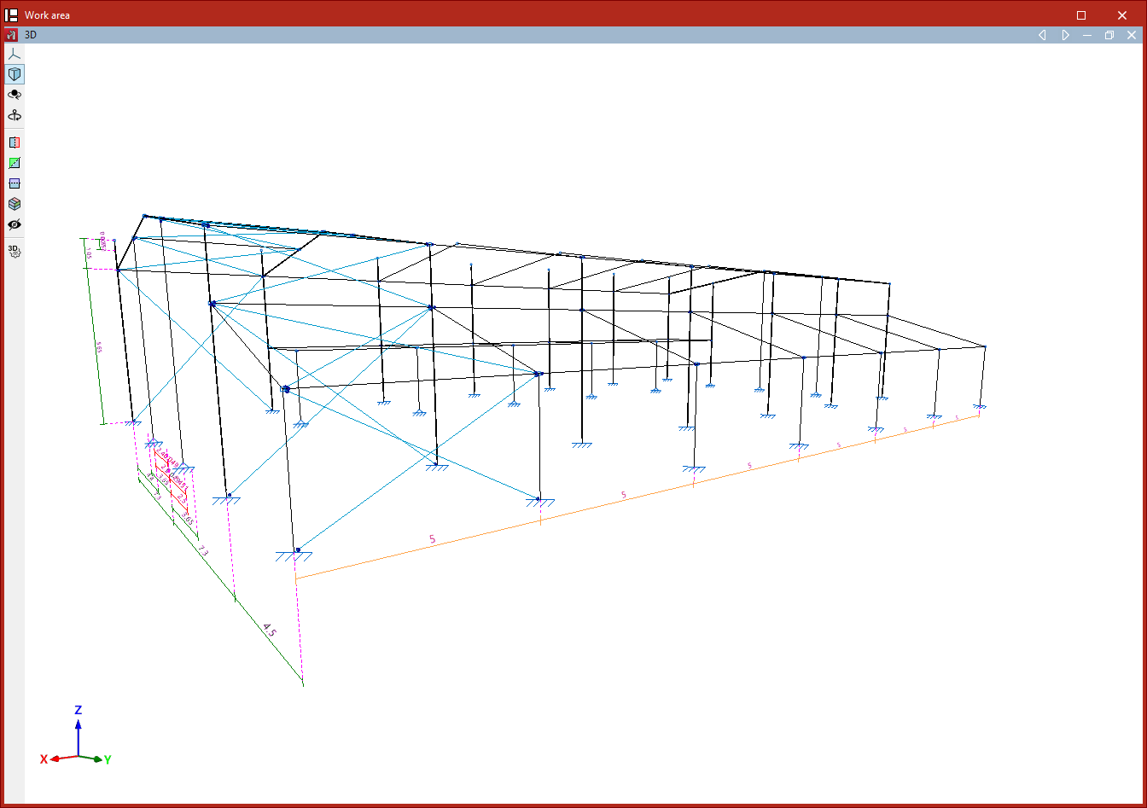This screenshot has width=1147, height=808.
Task: Activate the orbit around sphere tool
Action: point(14,95)
